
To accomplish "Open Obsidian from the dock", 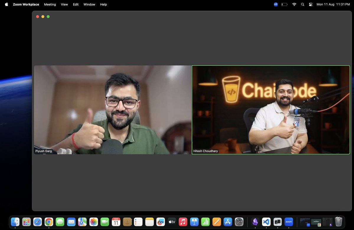I will [255, 222].
